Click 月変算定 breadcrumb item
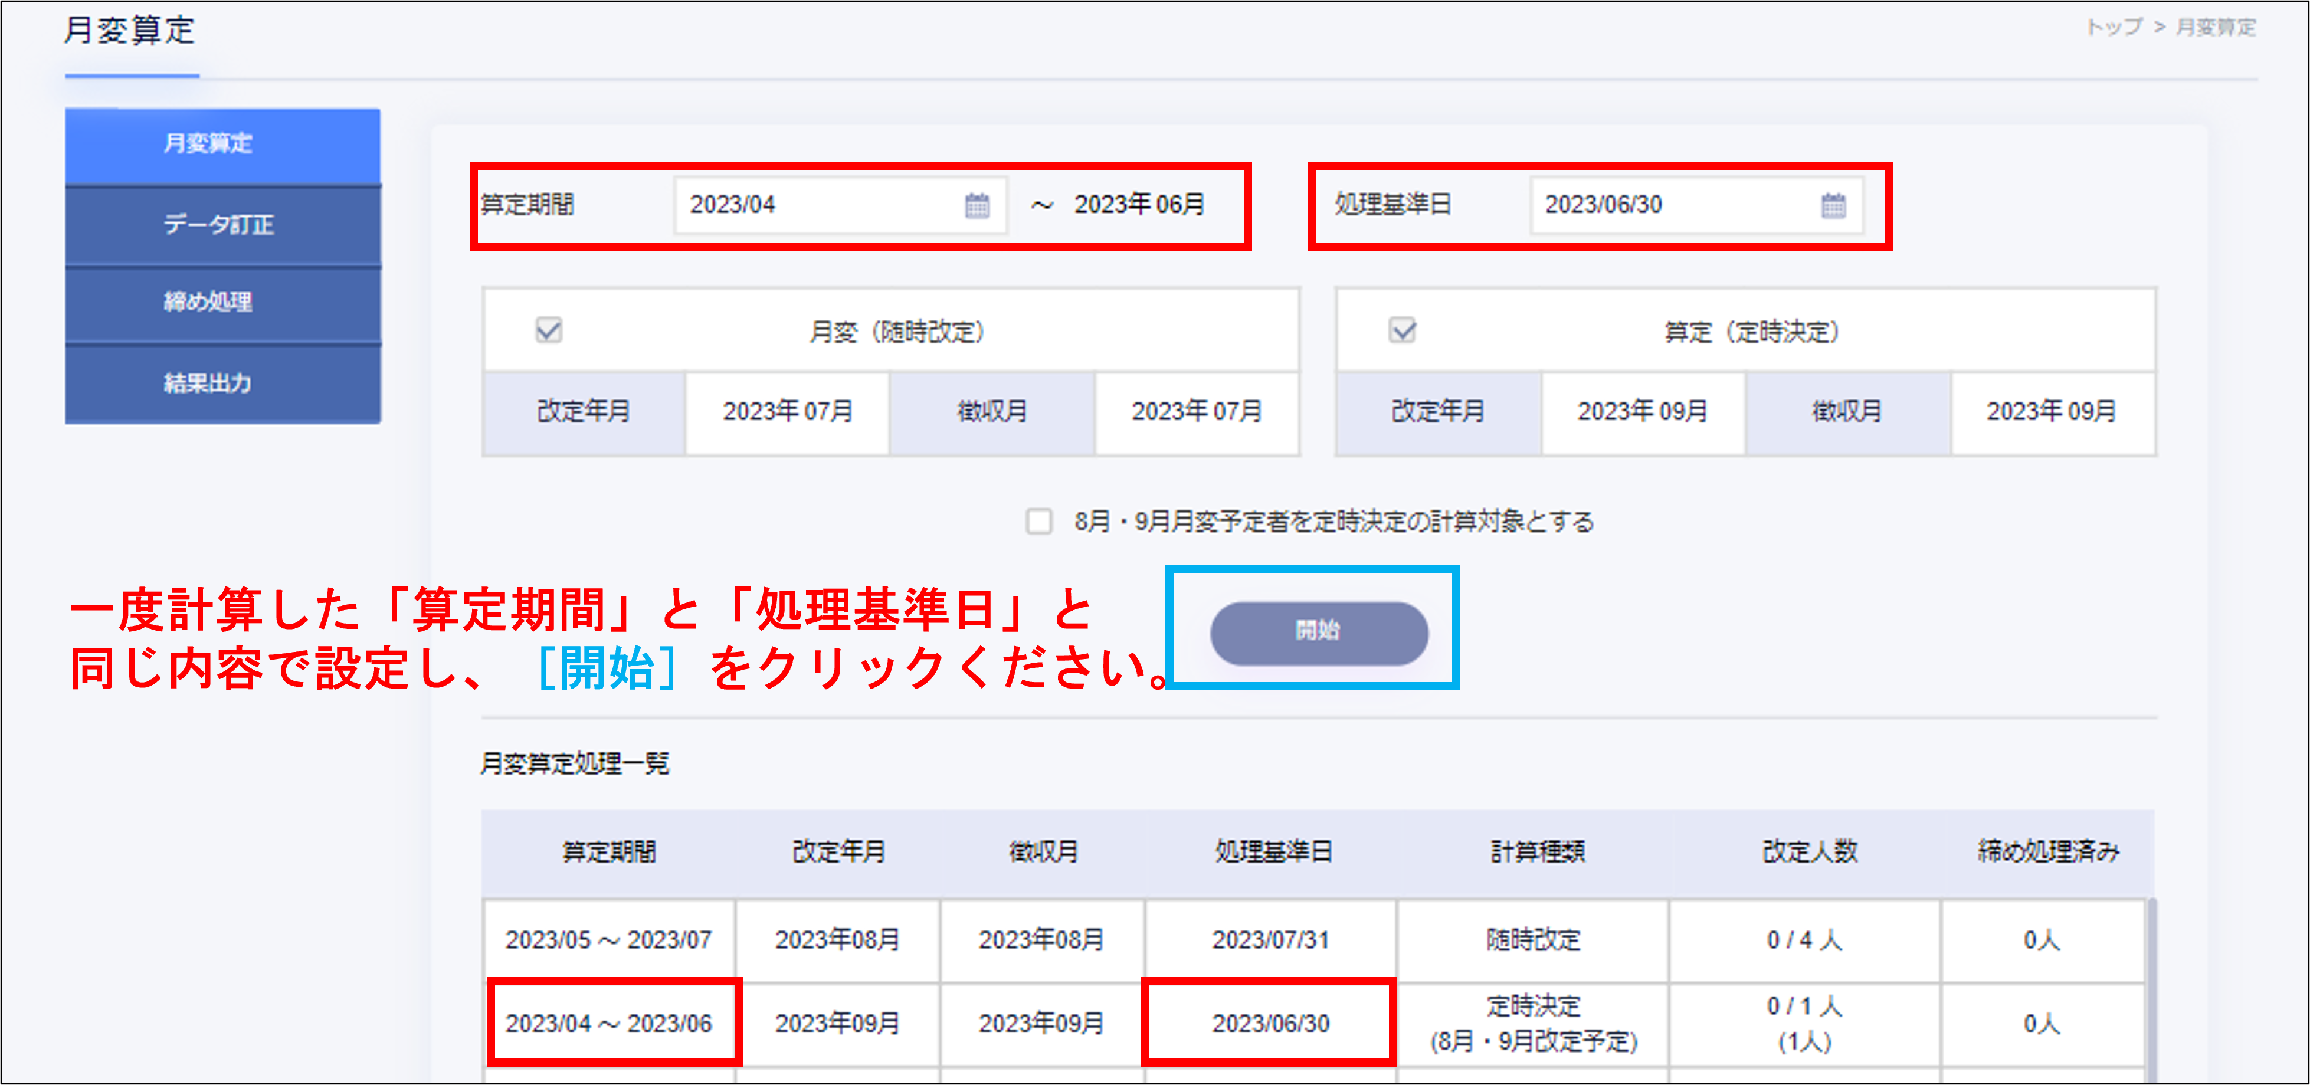 (x=2215, y=27)
